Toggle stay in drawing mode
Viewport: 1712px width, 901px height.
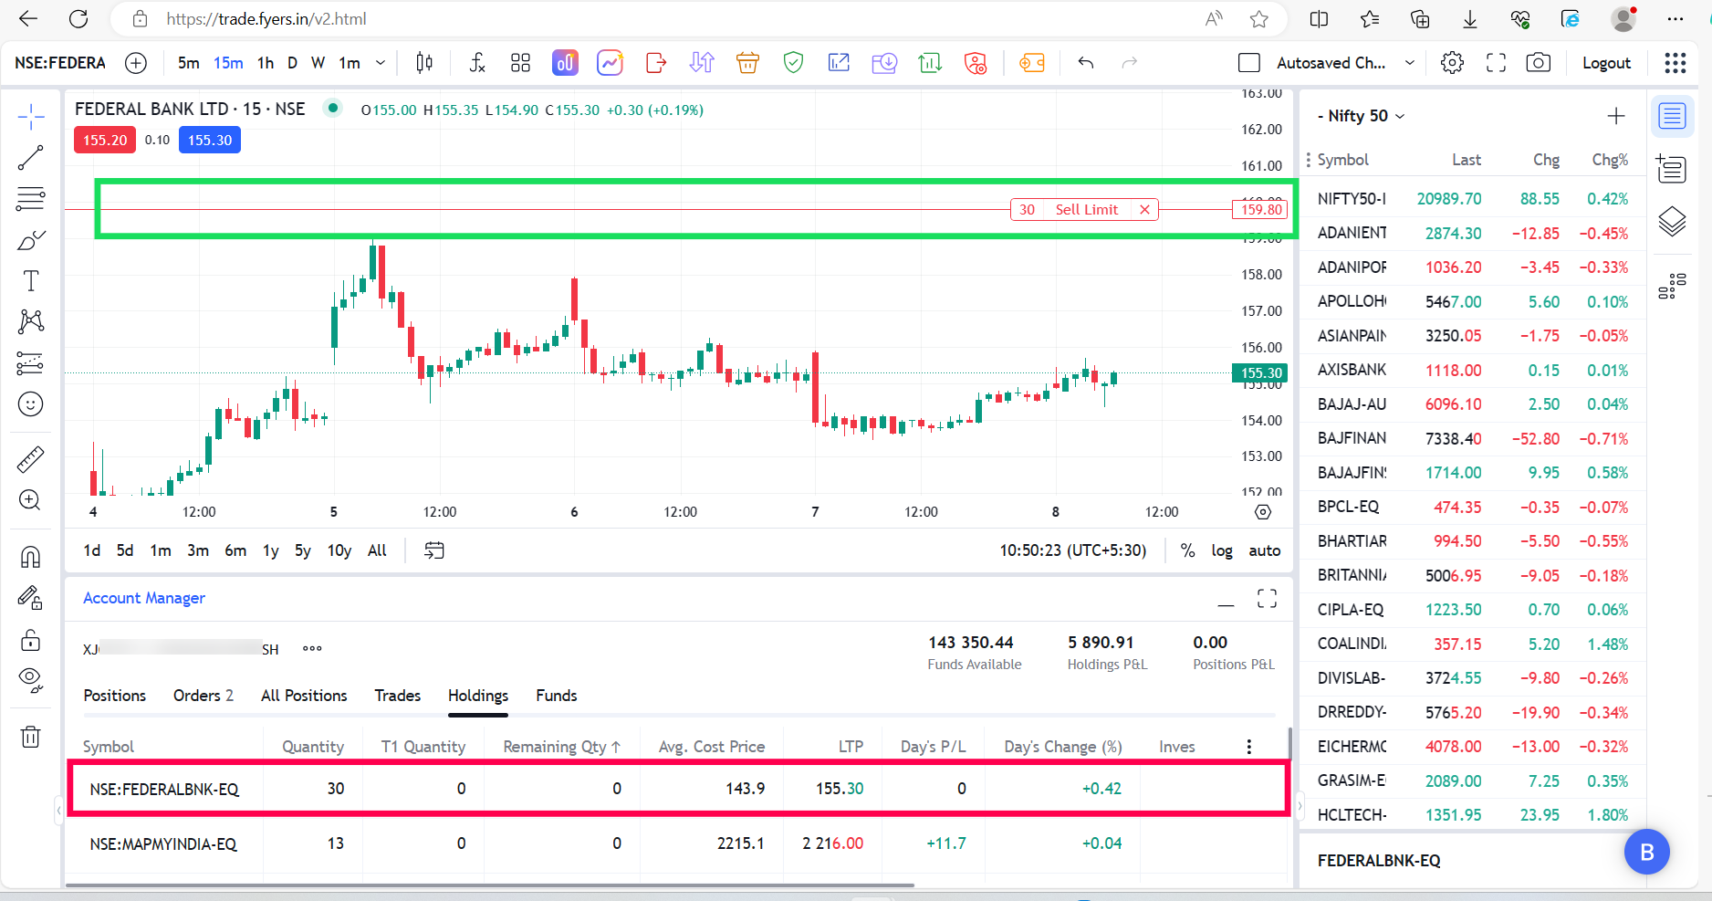[x=31, y=598]
